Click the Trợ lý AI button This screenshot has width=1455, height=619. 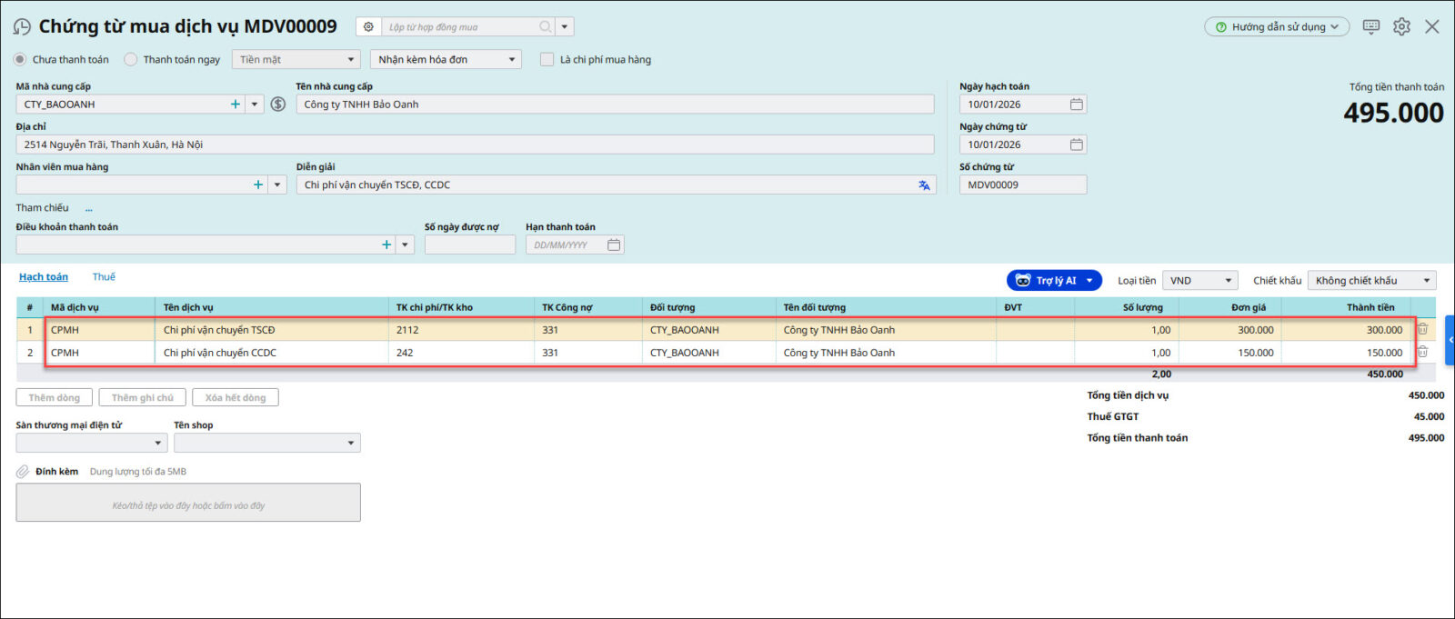[1053, 281]
